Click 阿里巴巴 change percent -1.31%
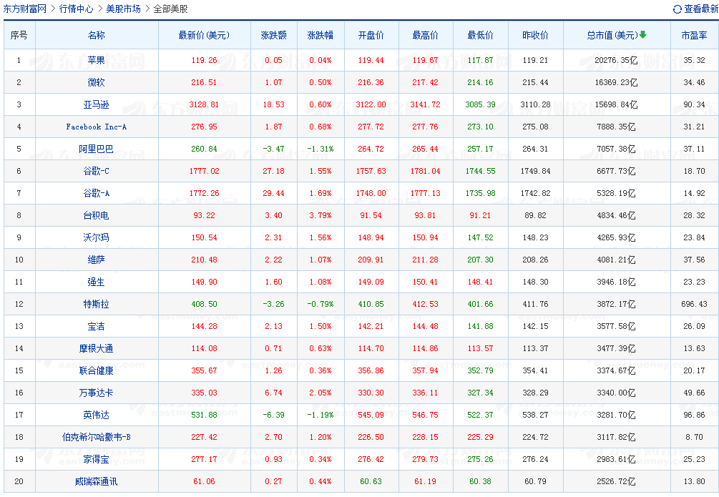 [x=320, y=149]
